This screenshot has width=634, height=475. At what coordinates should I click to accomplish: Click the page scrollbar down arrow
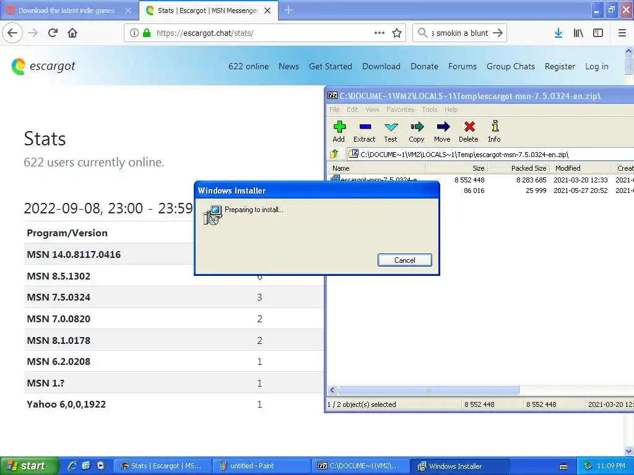pos(629,451)
